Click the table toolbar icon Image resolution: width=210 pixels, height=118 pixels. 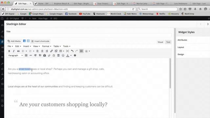coord(61,51)
